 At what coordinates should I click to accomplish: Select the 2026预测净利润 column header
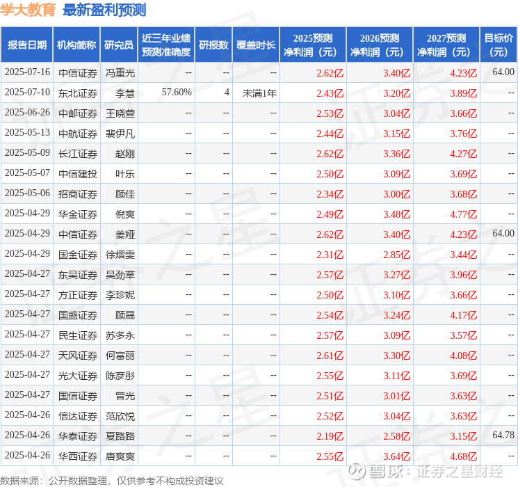coord(380,45)
